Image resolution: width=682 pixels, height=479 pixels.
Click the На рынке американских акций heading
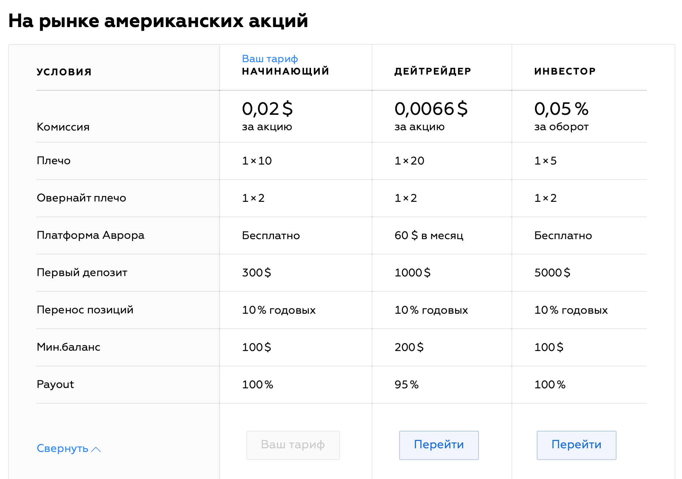click(158, 21)
